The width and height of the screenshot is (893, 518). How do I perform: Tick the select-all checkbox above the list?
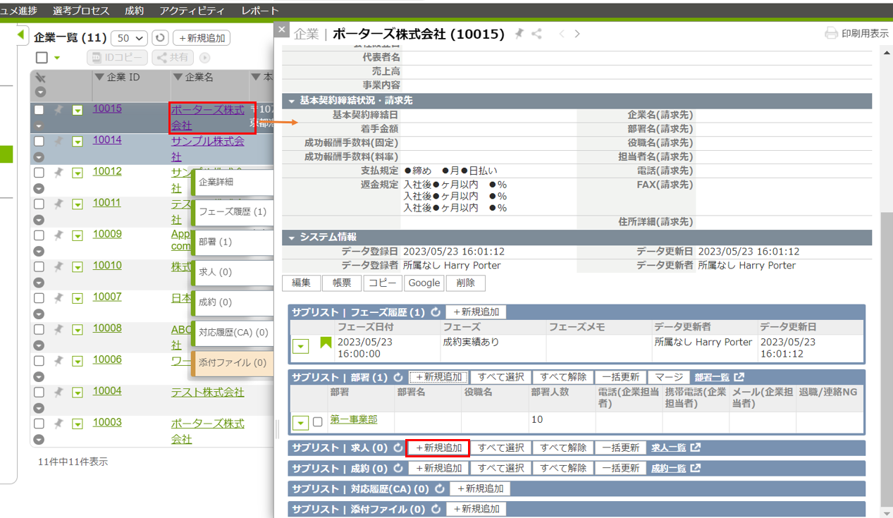tap(42, 58)
